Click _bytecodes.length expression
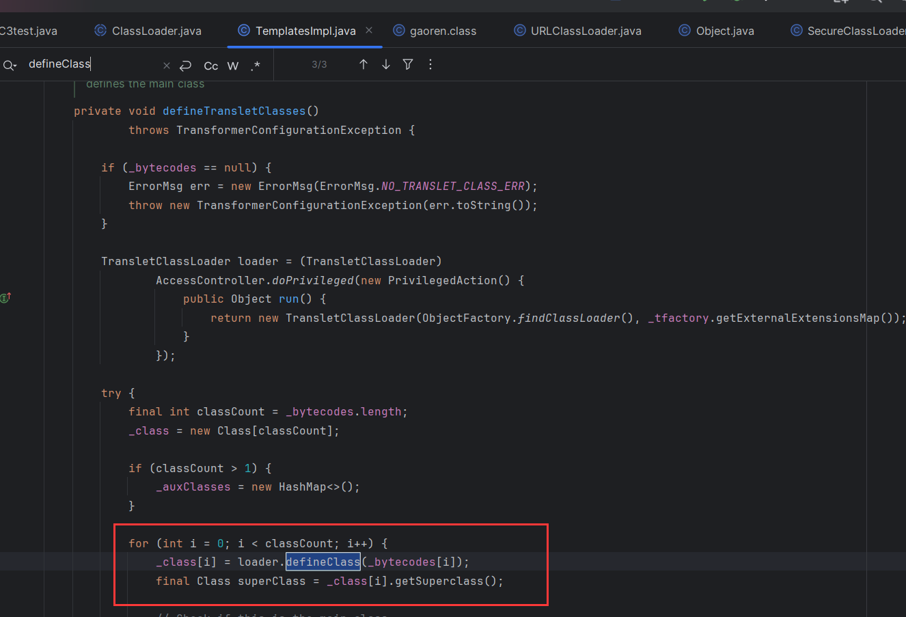This screenshot has width=906, height=617. (344, 411)
